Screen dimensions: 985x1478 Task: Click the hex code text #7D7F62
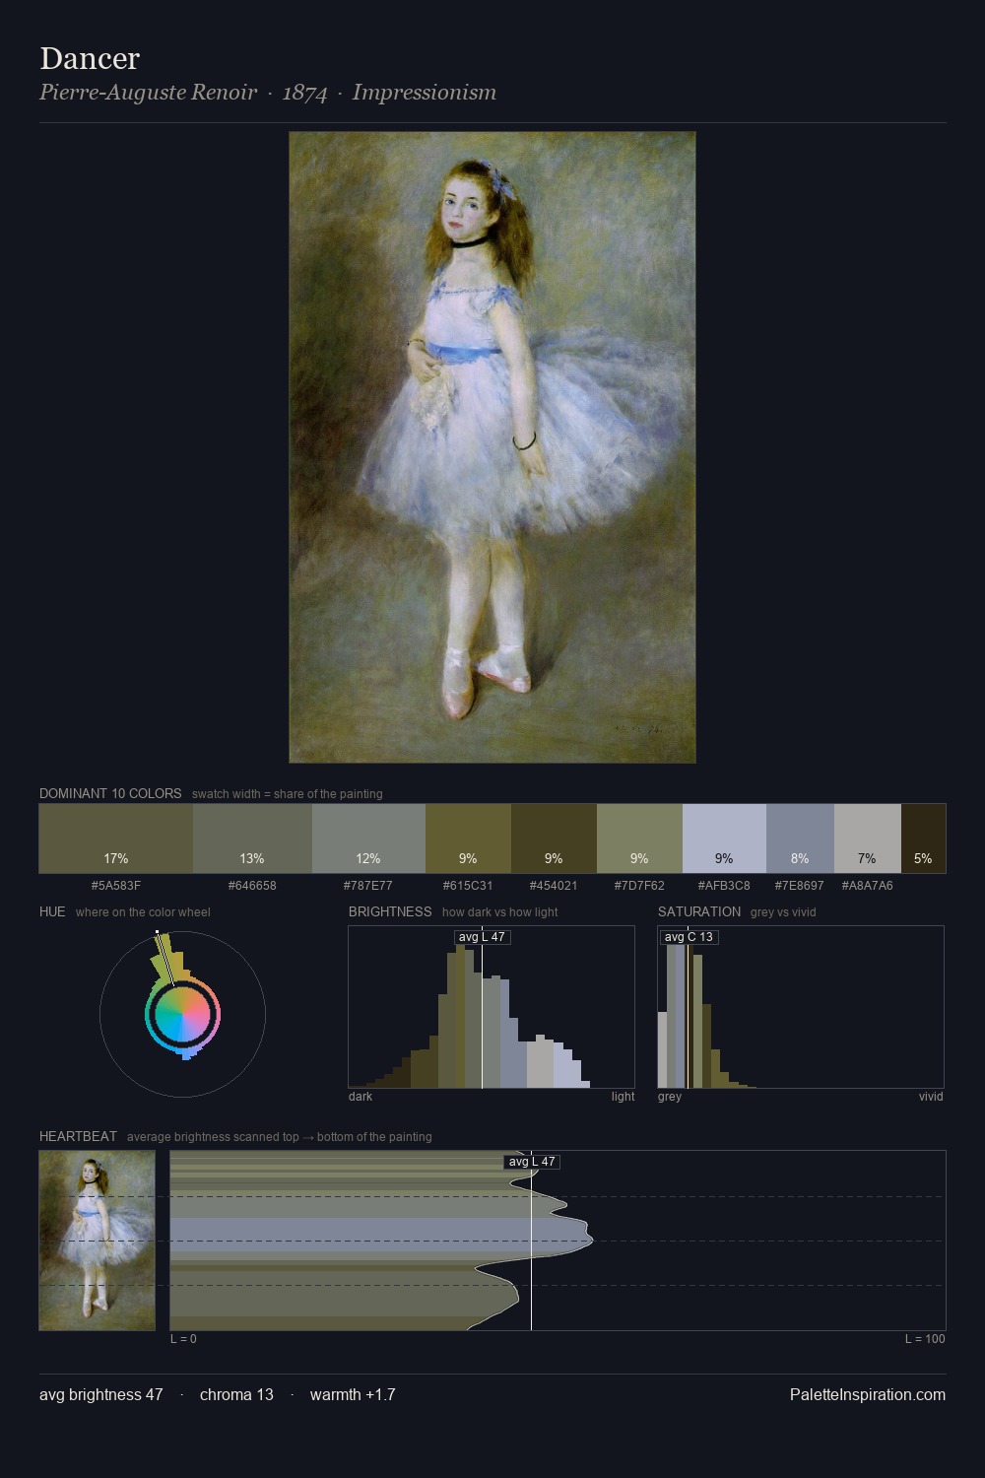[639, 886]
